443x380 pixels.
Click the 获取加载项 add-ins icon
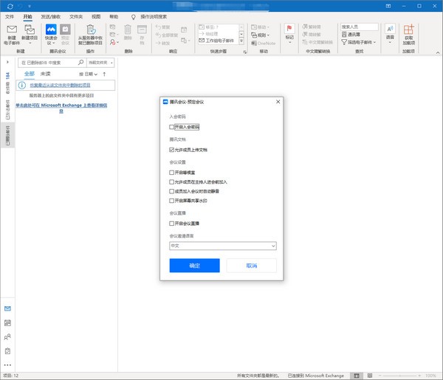pyautogui.click(x=408, y=31)
